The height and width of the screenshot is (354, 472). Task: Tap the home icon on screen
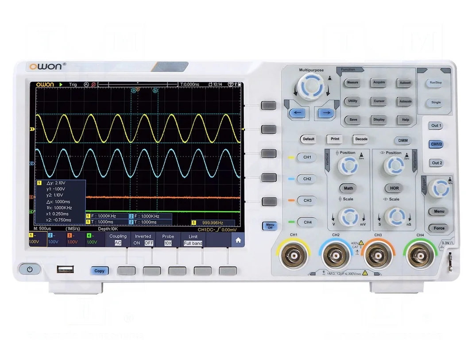238,240
